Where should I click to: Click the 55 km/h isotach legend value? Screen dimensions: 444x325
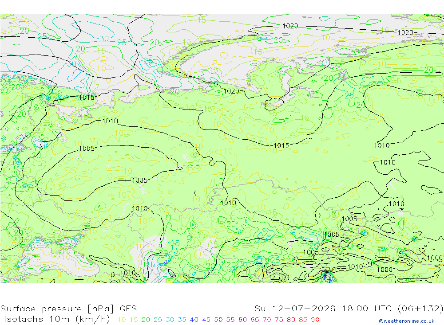point(230,320)
